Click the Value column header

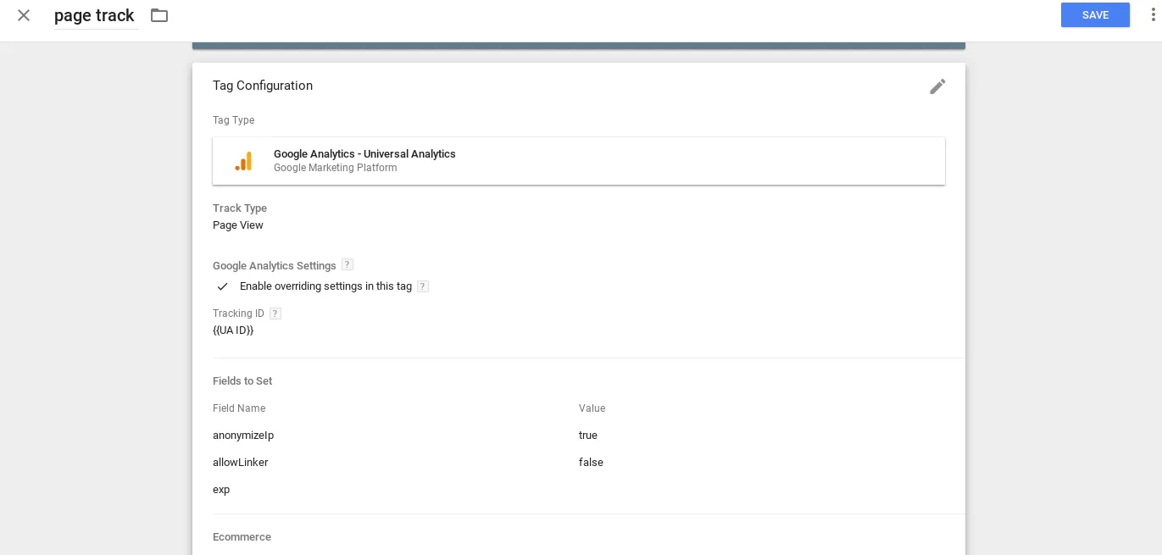[x=592, y=408]
